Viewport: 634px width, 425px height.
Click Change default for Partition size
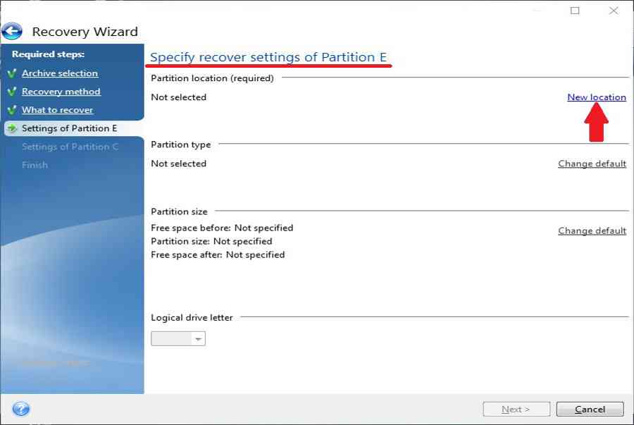592,231
